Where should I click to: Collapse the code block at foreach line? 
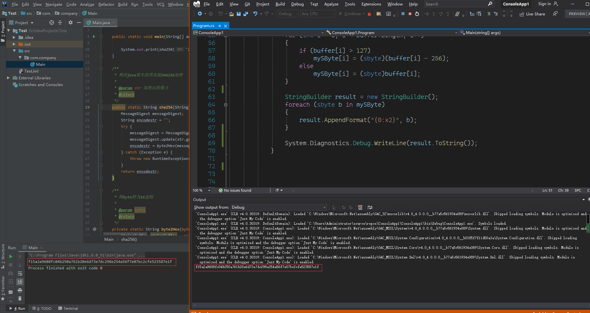coord(226,105)
